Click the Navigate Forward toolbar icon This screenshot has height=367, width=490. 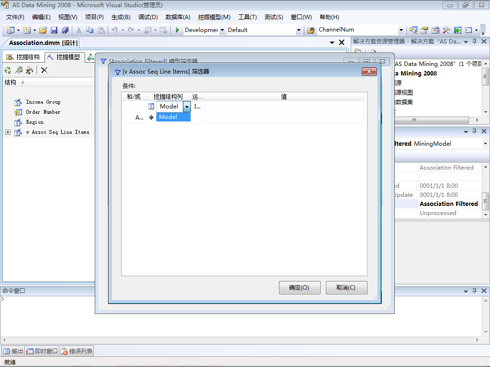[164, 30]
